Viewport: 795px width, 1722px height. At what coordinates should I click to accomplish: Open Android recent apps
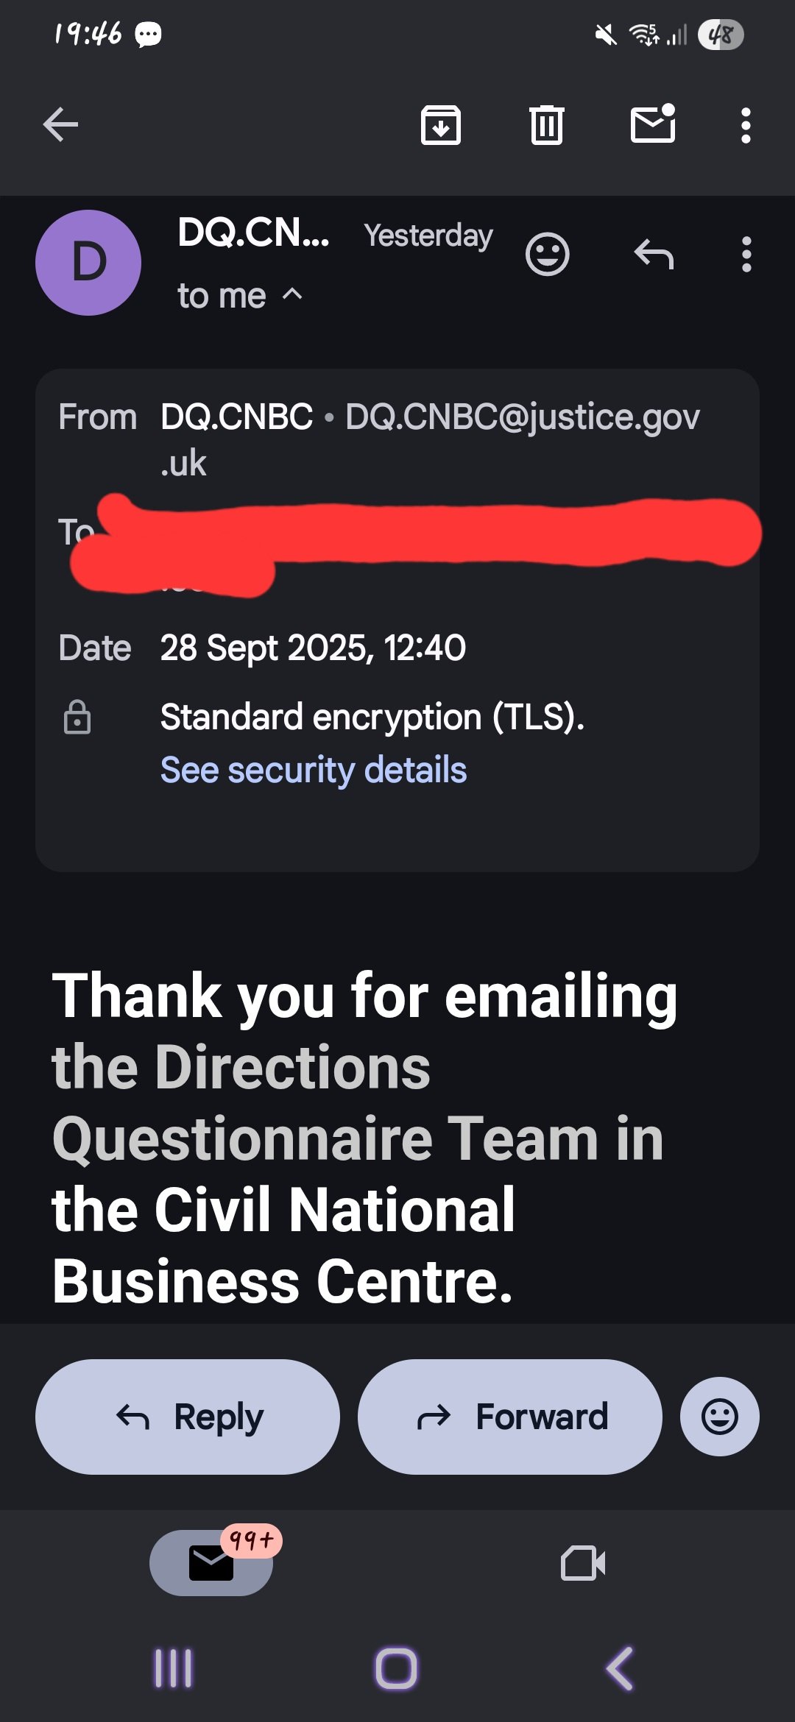pos(174,1668)
